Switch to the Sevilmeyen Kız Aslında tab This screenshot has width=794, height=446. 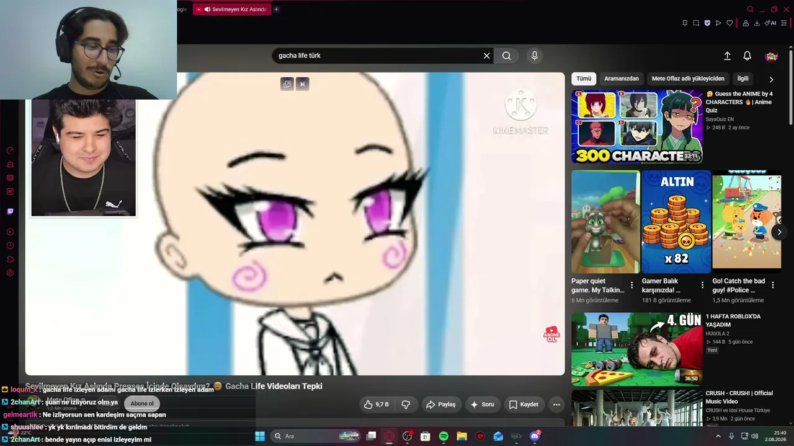click(x=231, y=9)
